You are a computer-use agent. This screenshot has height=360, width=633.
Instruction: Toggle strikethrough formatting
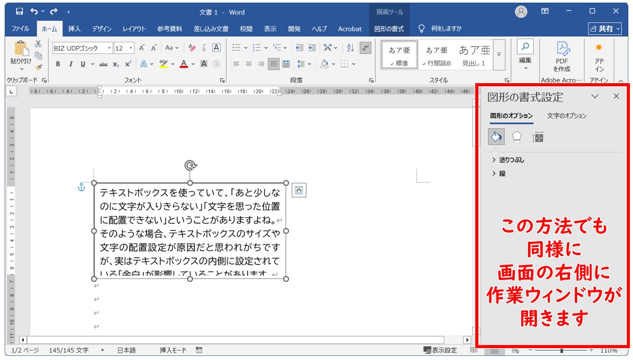click(x=103, y=64)
